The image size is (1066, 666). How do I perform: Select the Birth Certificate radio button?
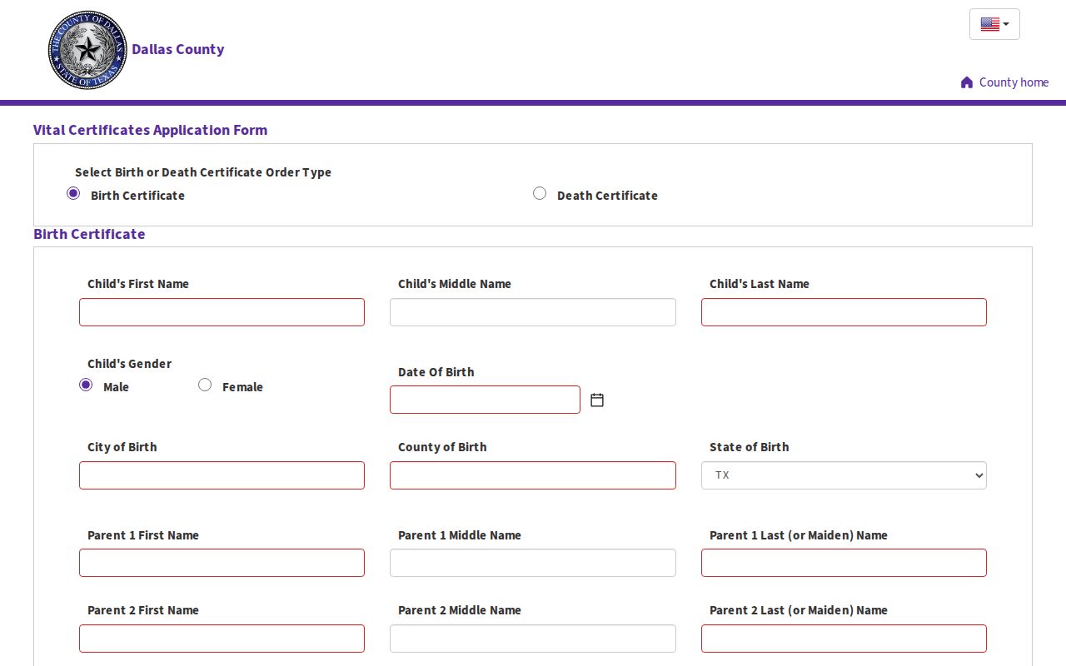coord(73,193)
